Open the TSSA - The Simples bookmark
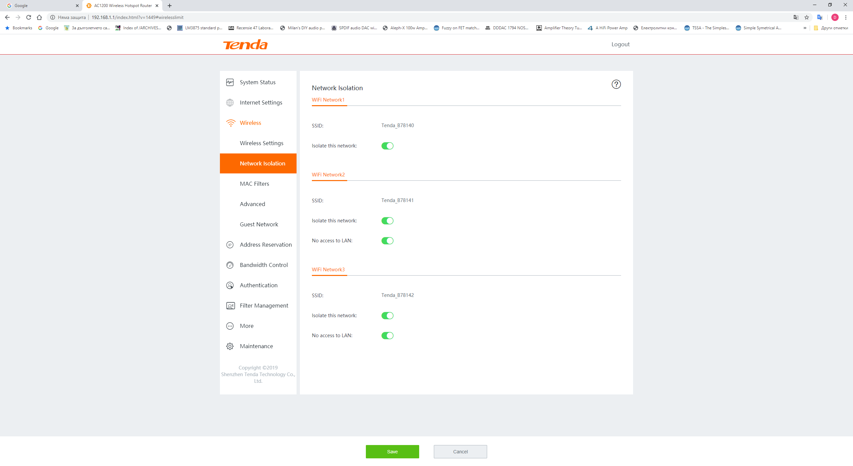Viewport: 853px width, 466px height. point(707,28)
